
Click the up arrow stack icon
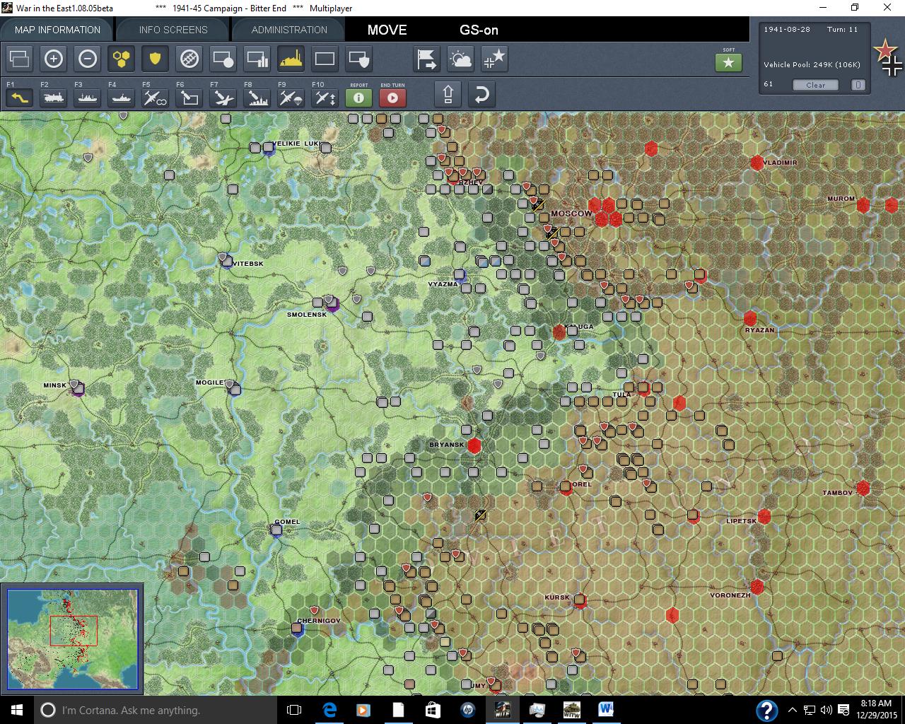point(448,94)
